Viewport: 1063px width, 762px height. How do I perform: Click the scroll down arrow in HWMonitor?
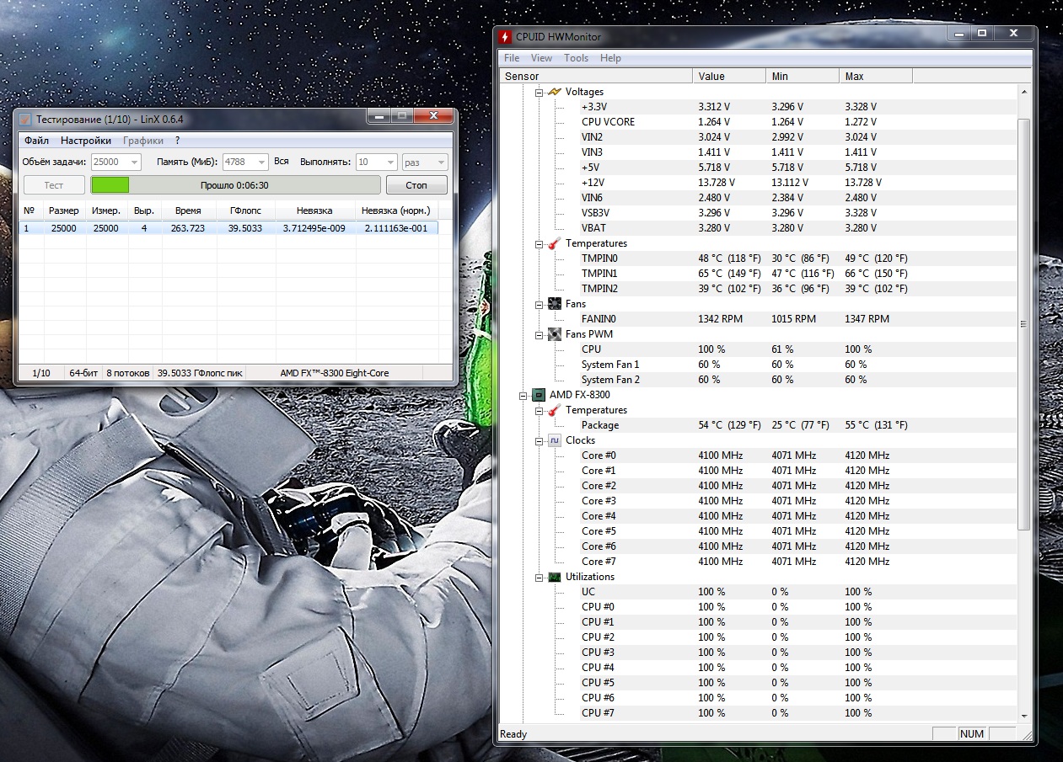coord(1024,716)
